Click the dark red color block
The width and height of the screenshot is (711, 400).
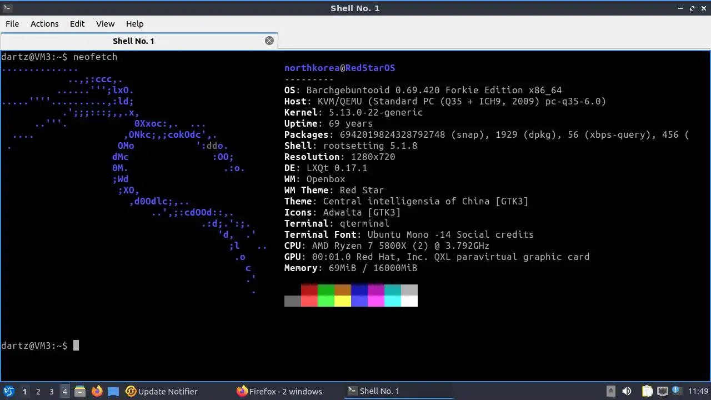(309, 290)
